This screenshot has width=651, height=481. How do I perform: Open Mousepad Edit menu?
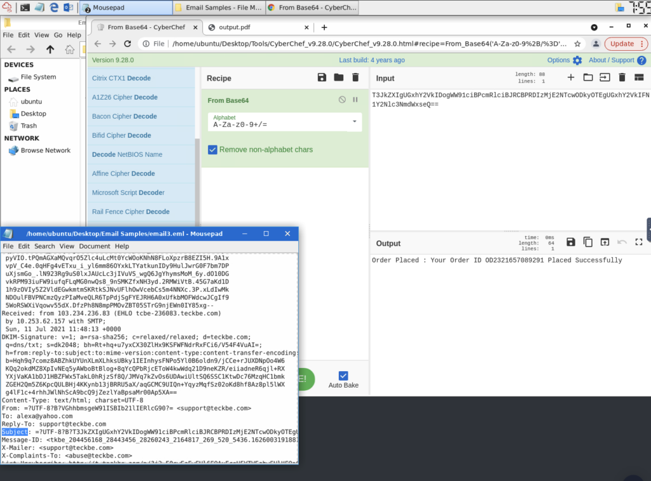[x=24, y=246]
